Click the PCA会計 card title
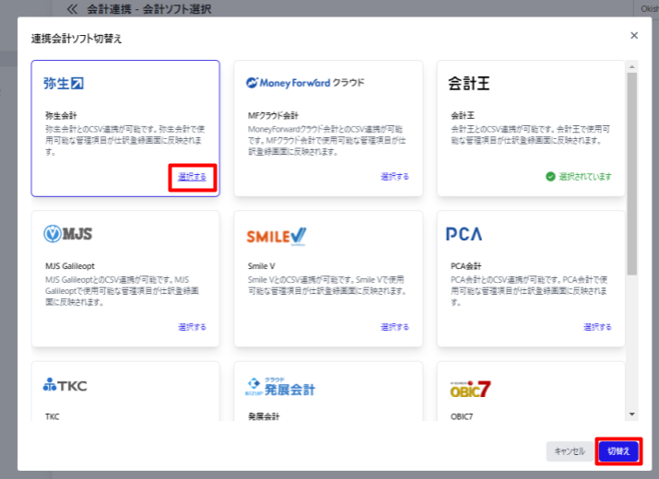The width and height of the screenshot is (659, 479). pyautogui.click(x=466, y=266)
